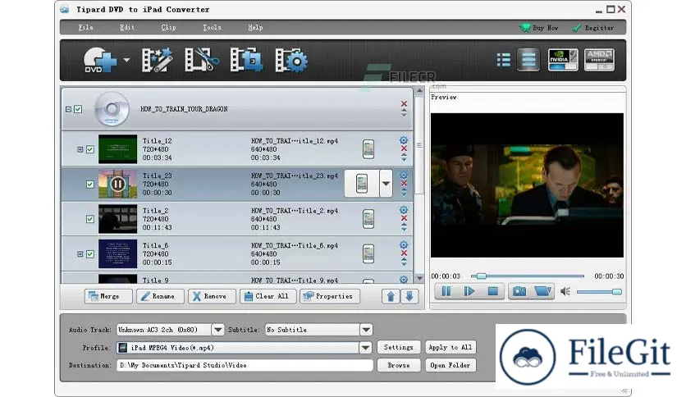Click the Register link
The image size is (686, 397).
tap(593, 28)
